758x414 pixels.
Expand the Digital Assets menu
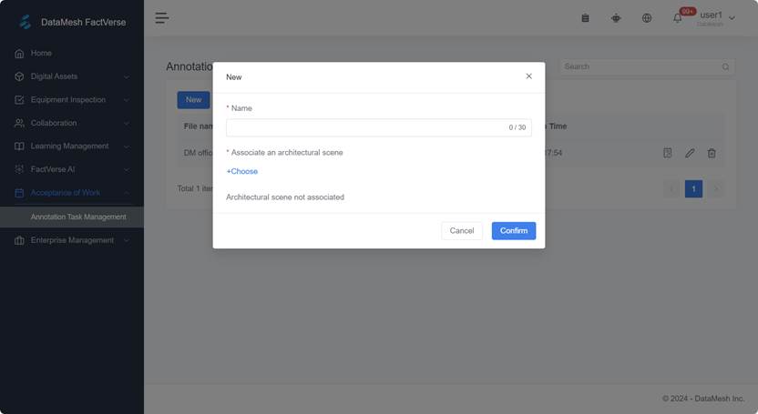coord(72,76)
